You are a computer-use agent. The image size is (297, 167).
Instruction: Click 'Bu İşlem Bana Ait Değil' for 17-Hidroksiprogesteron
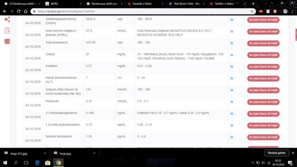click(x=263, y=114)
